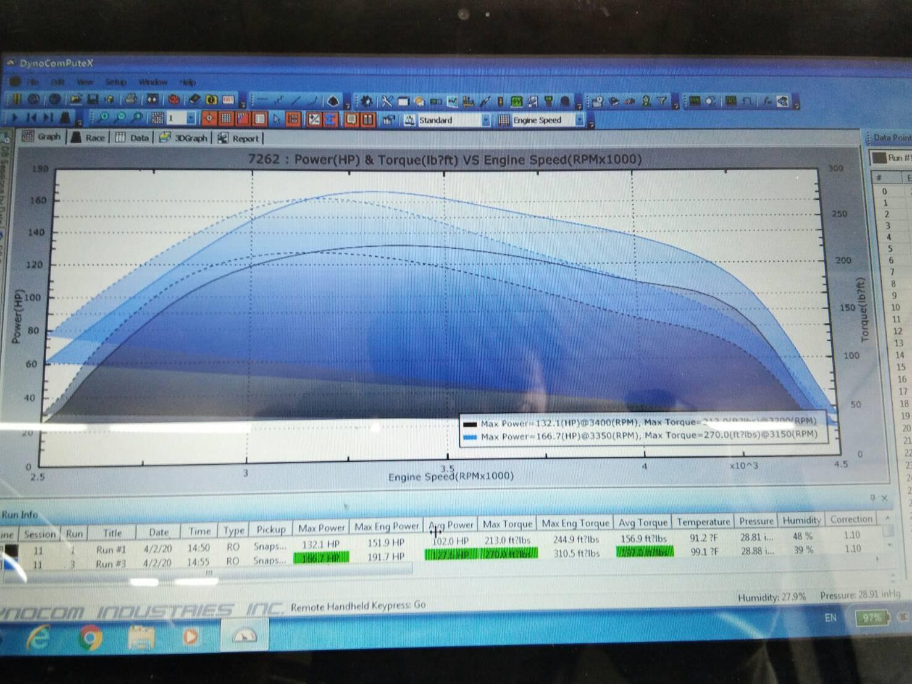Click the red engine icon
Screen dimensions: 912x684
click(174, 99)
